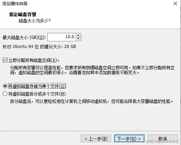Close the 添加硬件向导 dialog with X
Viewport: 181px width, 145px height.
click(175, 4)
